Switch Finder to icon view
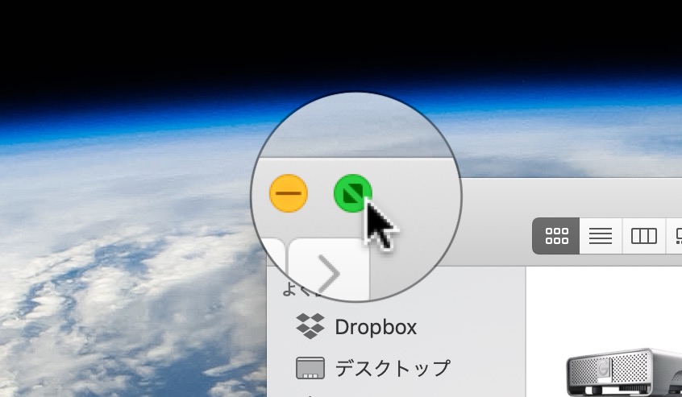 pos(556,236)
